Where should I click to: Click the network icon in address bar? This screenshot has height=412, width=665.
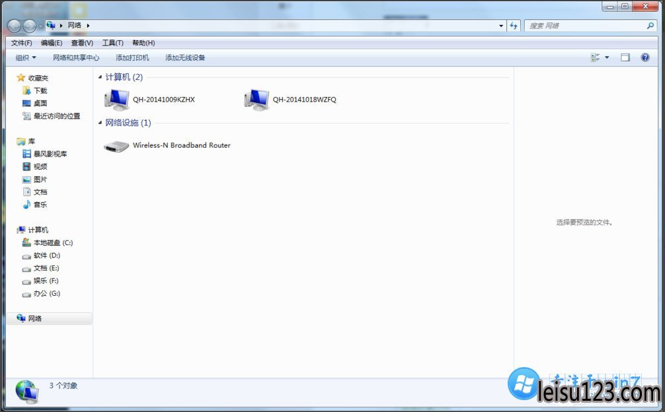51,25
